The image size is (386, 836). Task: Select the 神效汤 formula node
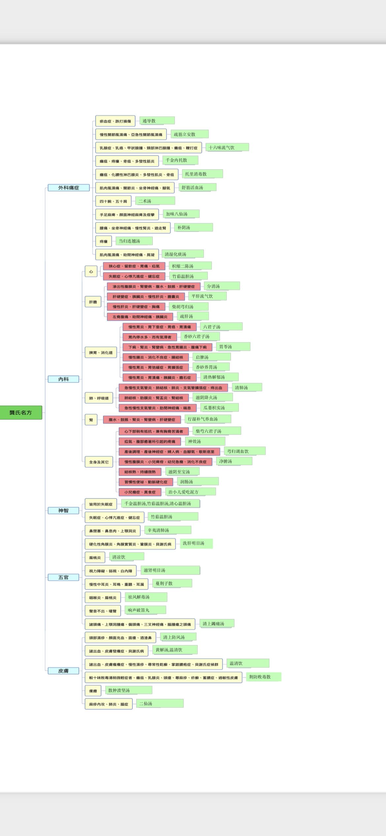[205, 441]
